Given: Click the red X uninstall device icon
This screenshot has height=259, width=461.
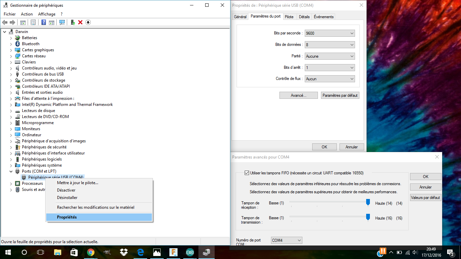Looking at the screenshot, I should click(x=80, y=22).
